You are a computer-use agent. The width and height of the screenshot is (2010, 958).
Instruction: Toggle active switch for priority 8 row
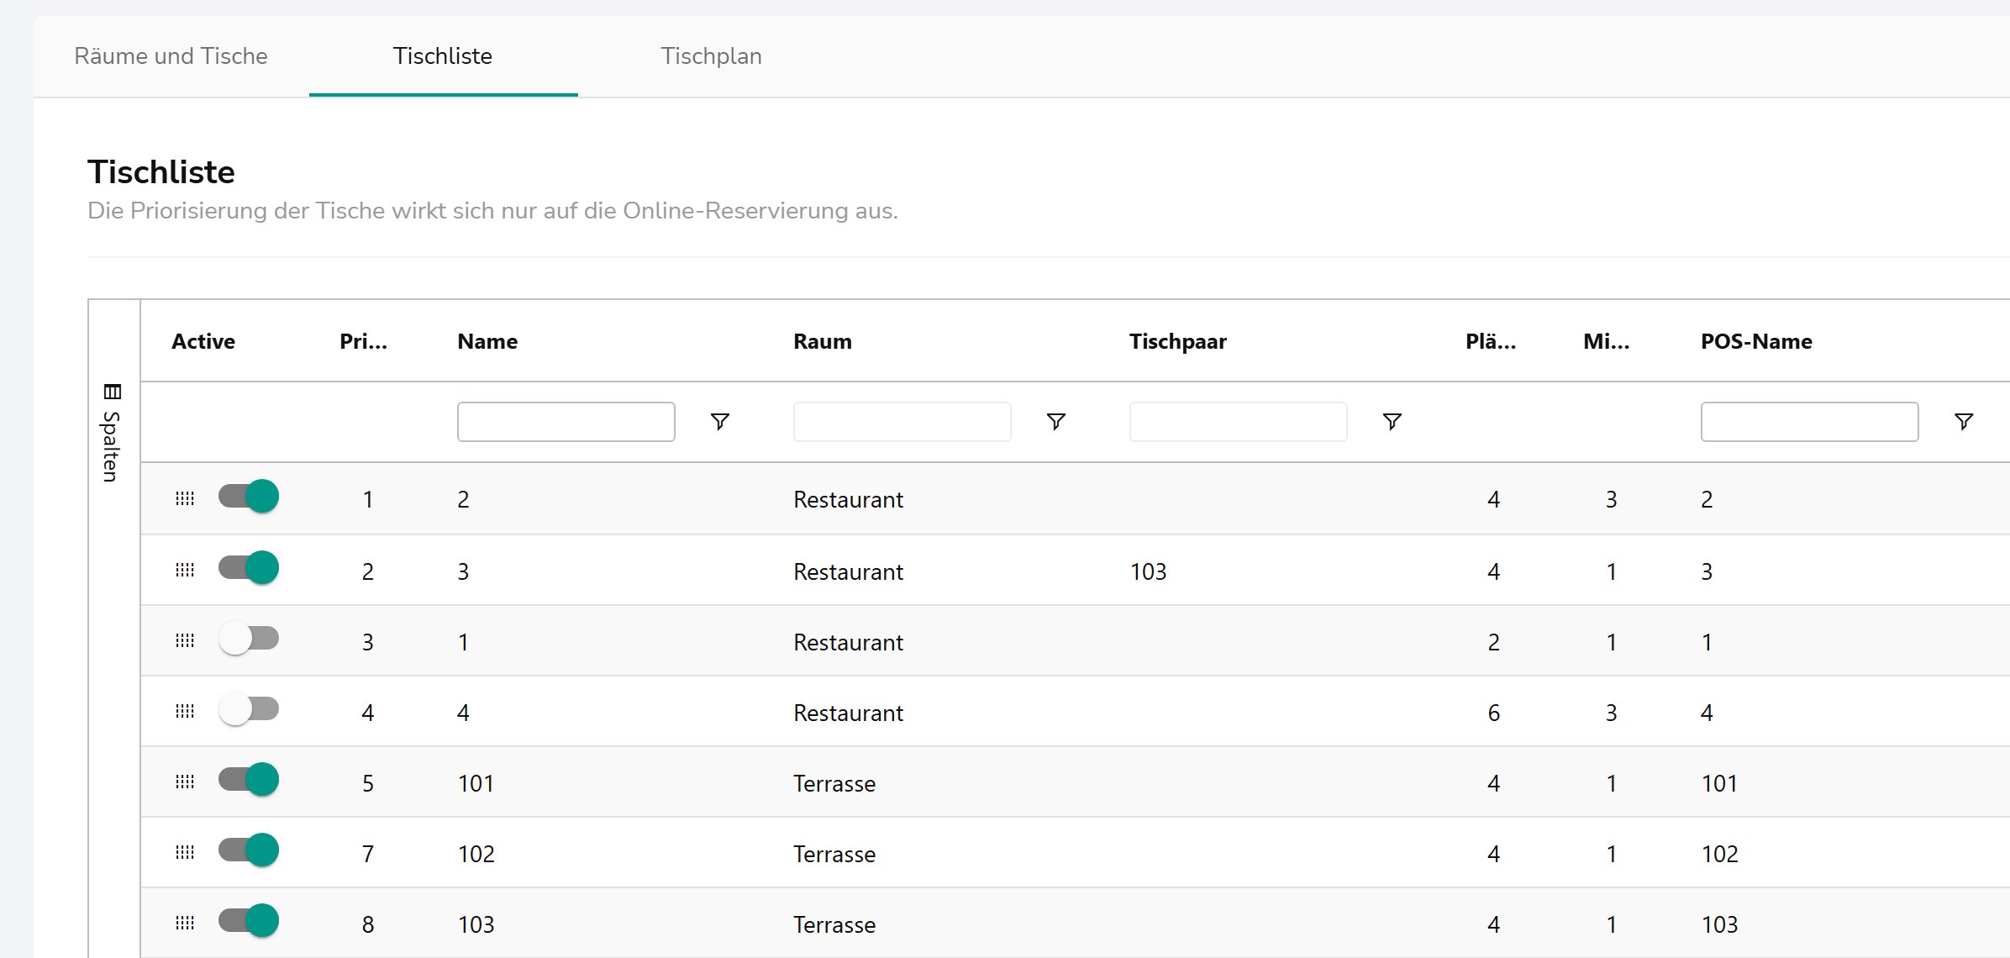coord(249,920)
